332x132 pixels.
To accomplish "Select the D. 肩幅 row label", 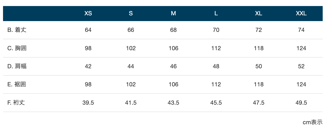I will (x=17, y=66).
